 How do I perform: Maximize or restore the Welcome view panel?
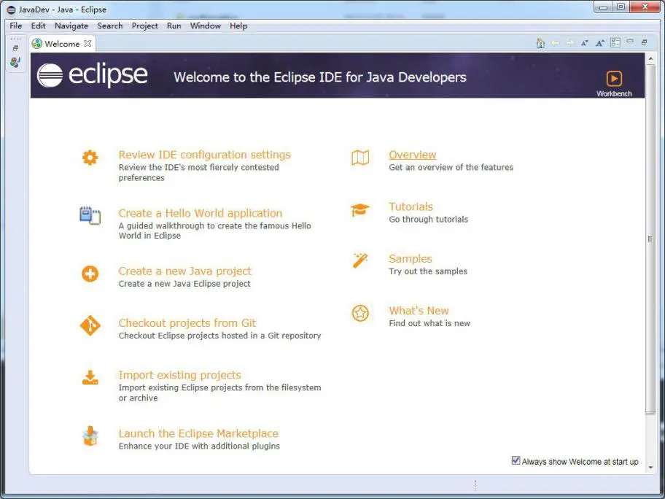click(645, 42)
